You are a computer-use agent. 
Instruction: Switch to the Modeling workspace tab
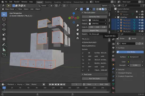point(48,2)
